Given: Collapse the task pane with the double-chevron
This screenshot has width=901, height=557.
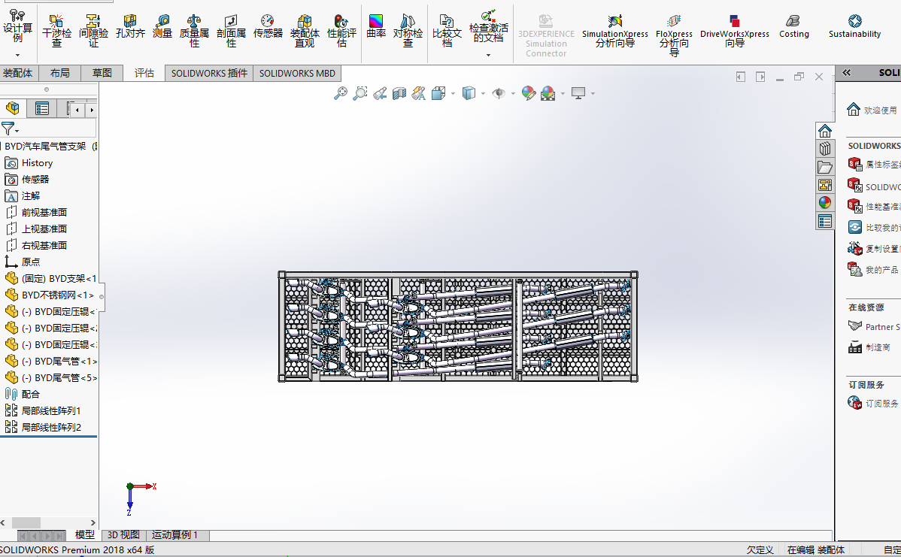Looking at the screenshot, I should (846, 72).
